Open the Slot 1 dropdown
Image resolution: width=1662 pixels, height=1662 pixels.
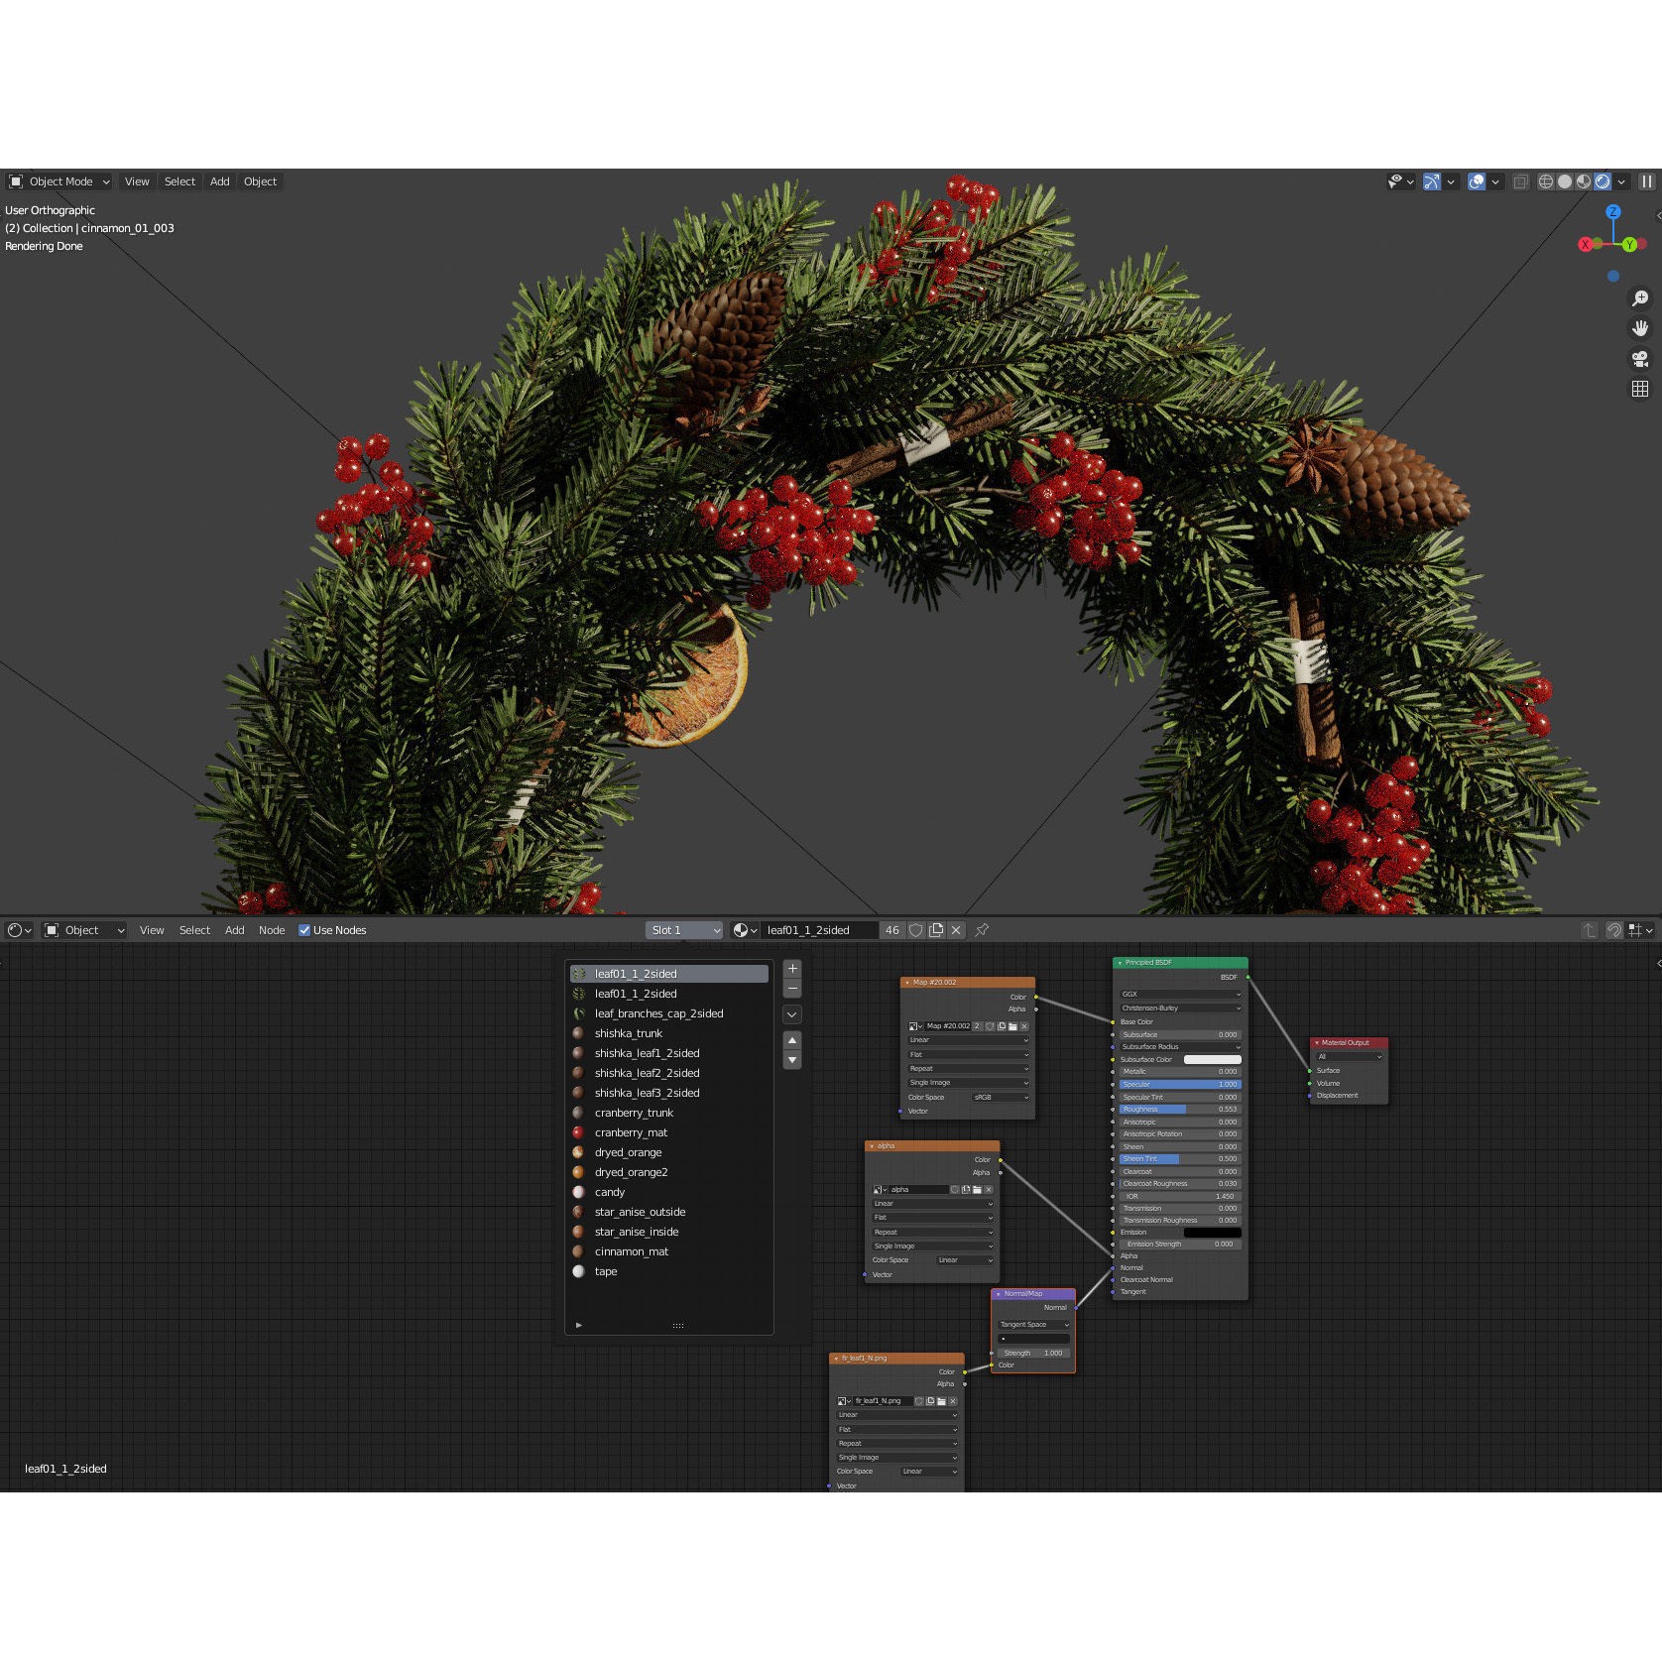tap(682, 930)
